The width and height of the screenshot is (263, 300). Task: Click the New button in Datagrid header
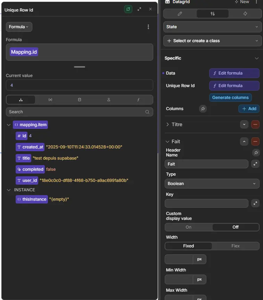[x=242, y=2]
